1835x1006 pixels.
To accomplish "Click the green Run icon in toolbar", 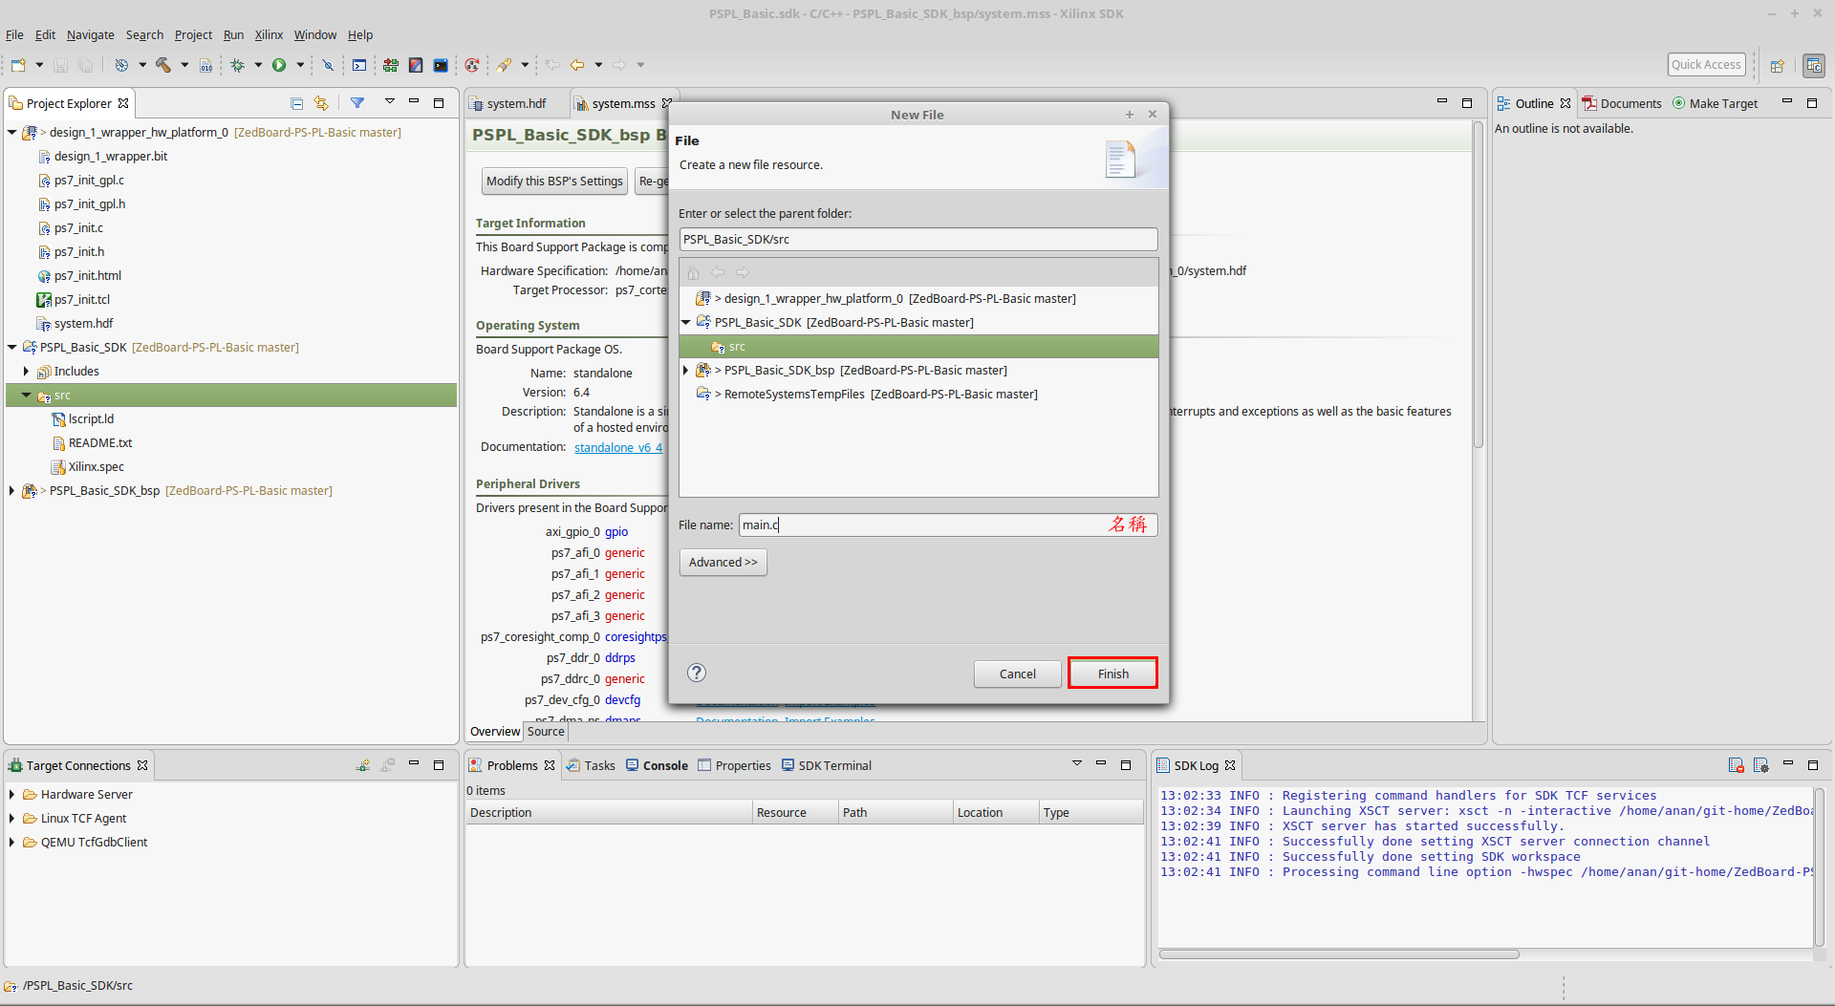I will [279, 65].
